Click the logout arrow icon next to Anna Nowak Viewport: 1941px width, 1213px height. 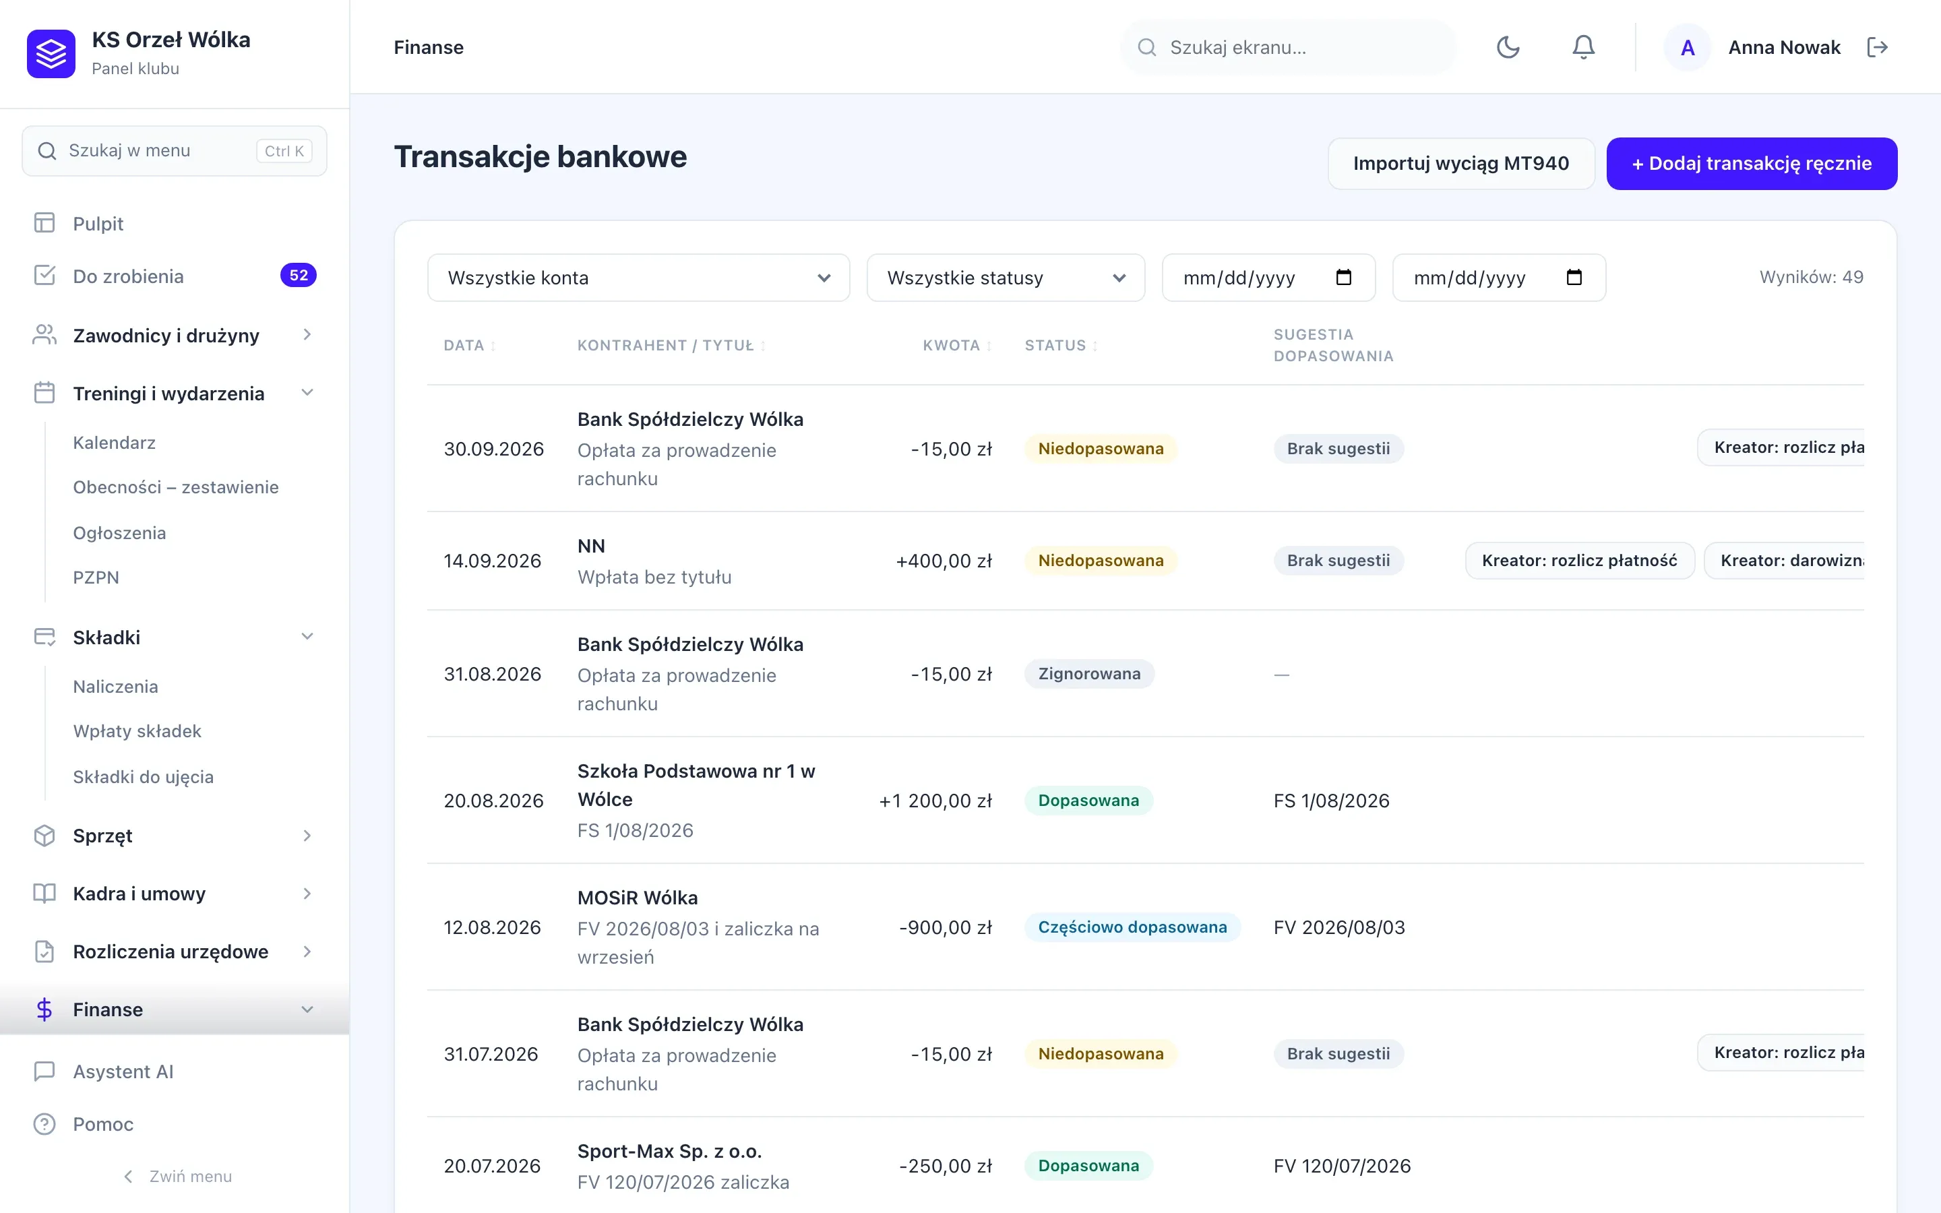pyautogui.click(x=1877, y=47)
